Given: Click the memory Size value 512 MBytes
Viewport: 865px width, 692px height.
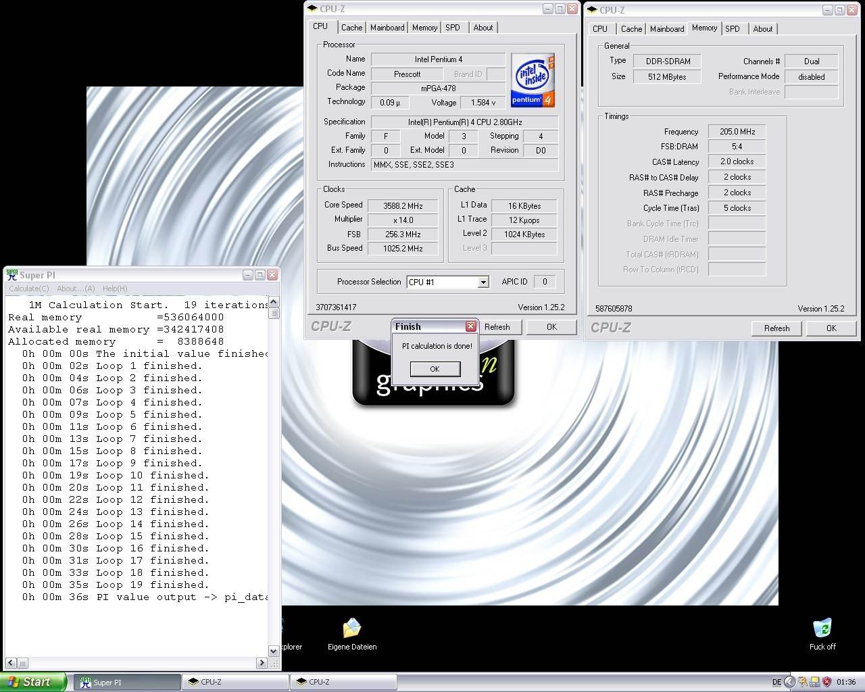Looking at the screenshot, I should (667, 77).
